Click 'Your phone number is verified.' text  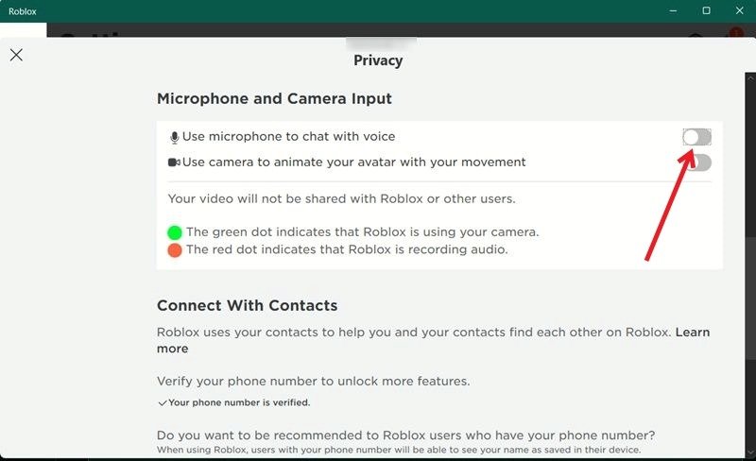click(239, 402)
